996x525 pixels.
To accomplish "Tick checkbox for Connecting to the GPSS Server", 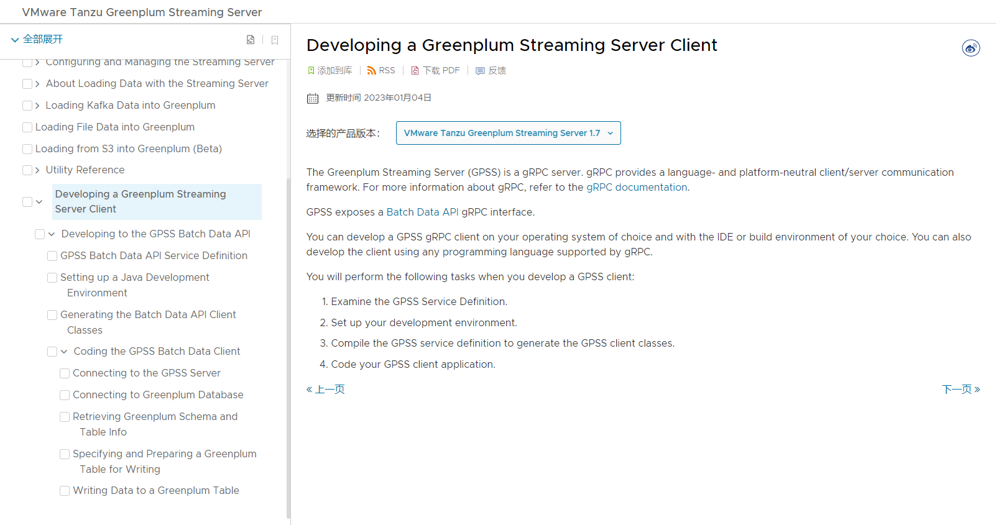I will [65, 373].
